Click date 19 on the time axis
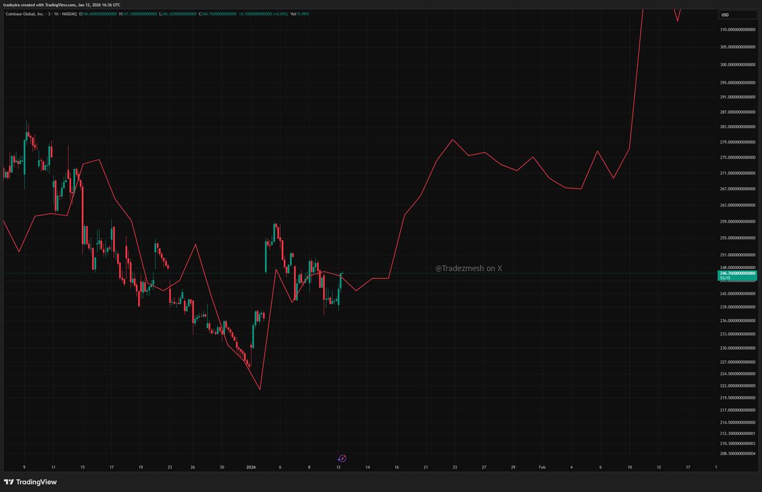The height and width of the screenshot is (492, 762). [x=141, y=467]
